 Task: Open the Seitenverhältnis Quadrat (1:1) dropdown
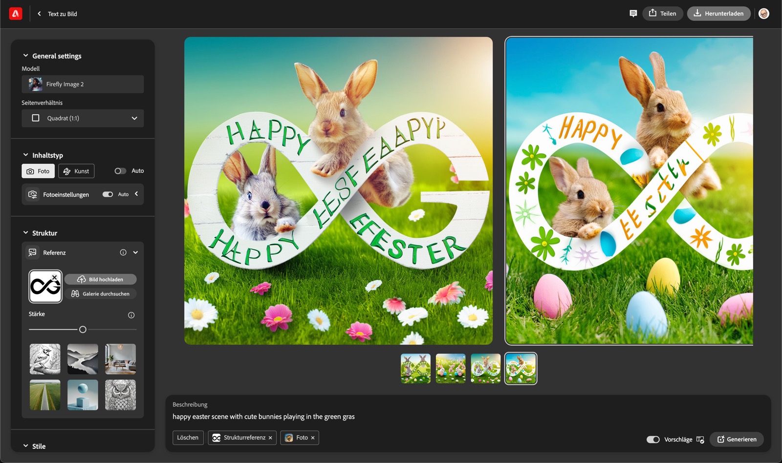(x=83, y=118)
